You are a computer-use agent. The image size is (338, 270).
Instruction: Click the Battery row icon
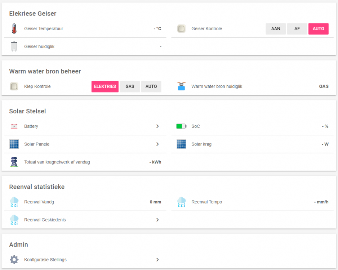pyautogui.click(x=14, y=126)
